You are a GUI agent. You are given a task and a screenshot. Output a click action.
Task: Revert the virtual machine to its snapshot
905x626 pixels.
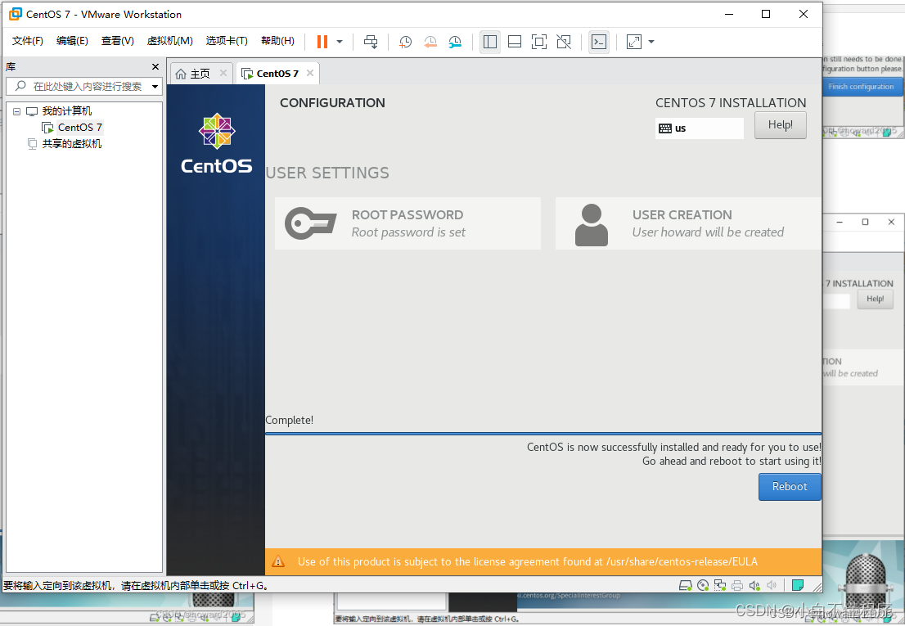[x=430, y=42]
